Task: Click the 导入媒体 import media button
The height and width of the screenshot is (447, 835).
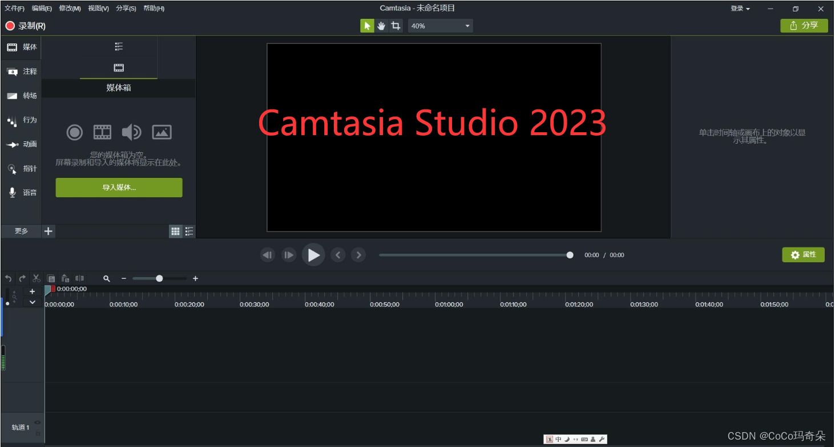Action: point(119,188)
